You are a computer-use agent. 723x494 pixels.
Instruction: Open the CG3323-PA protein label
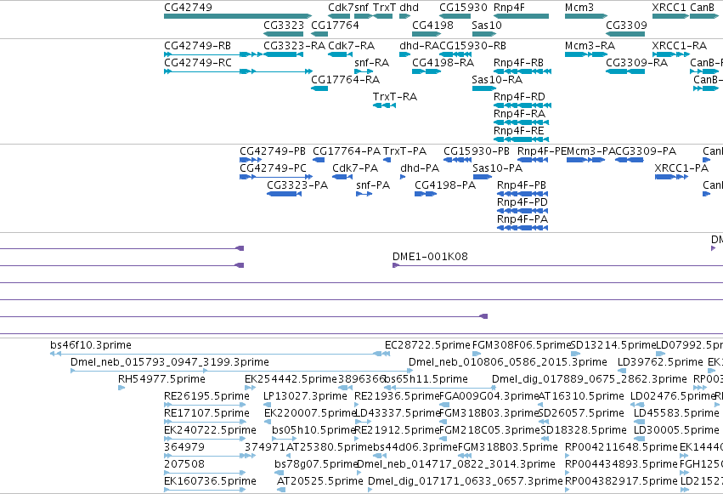[x=297, y=185]
